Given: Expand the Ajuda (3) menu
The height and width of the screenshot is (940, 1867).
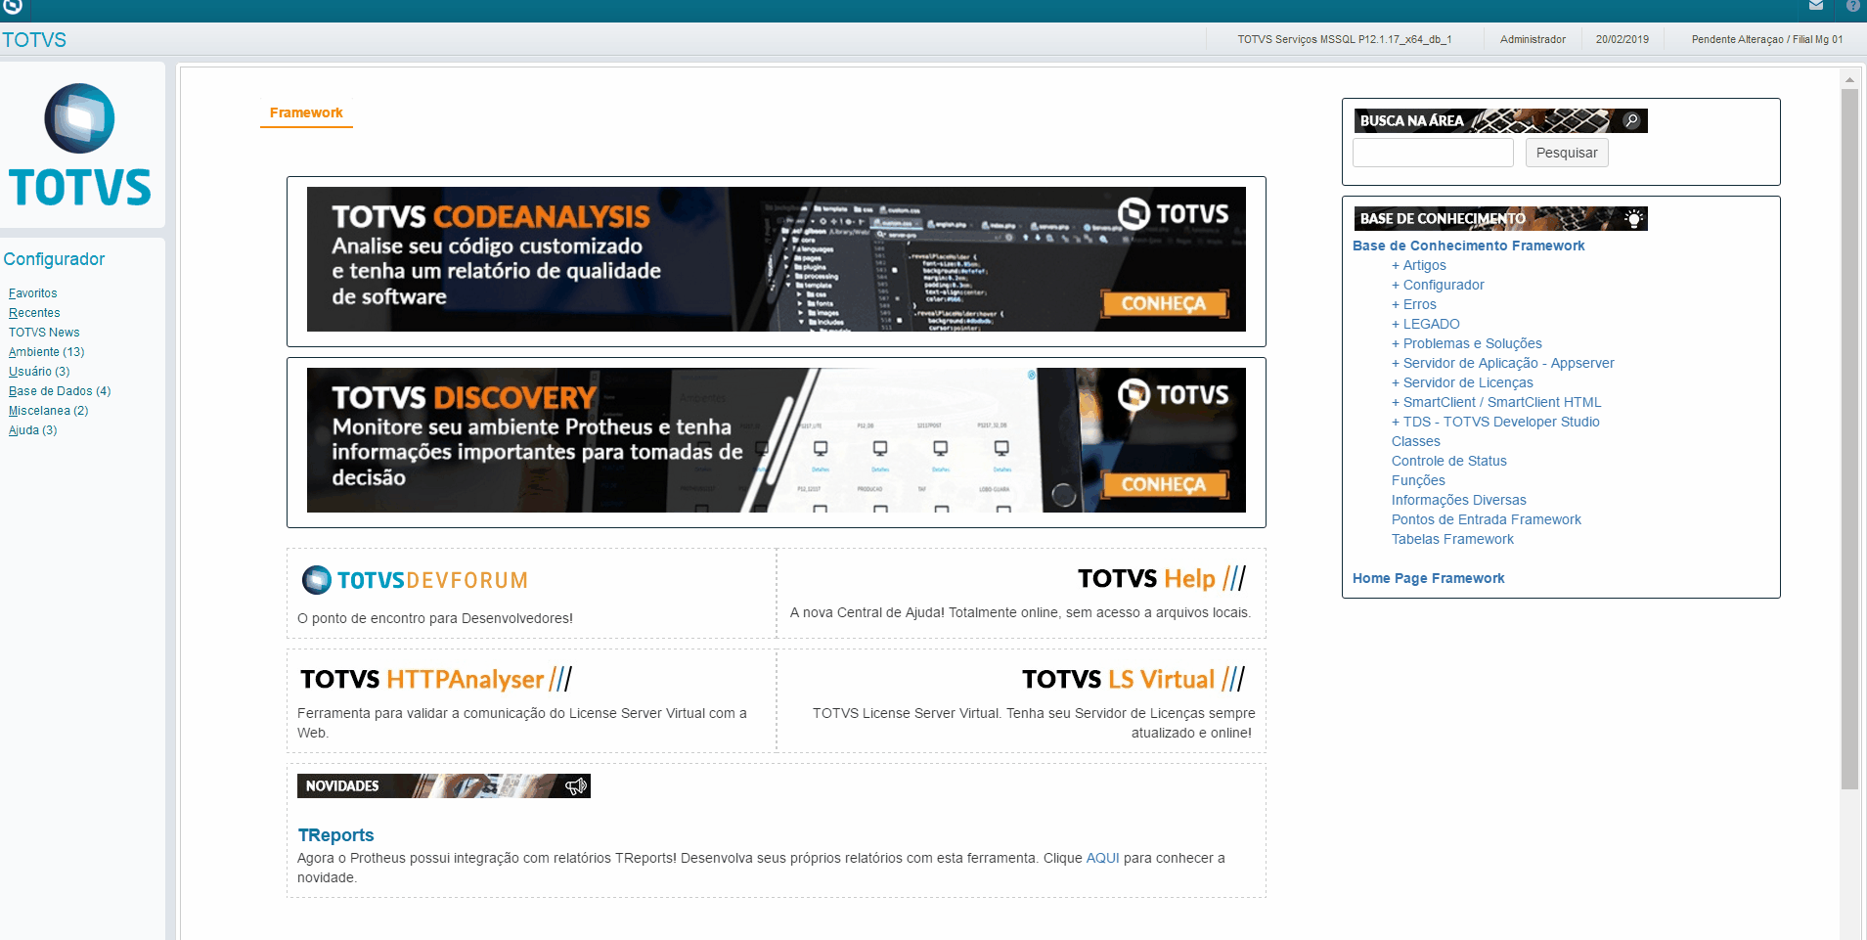Looking at the screenshot, I should coord(33,430).
